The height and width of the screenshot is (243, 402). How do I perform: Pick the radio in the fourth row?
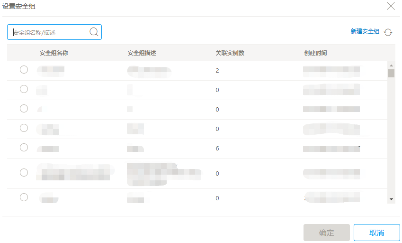pyautogui.click(x=24, y=128)
